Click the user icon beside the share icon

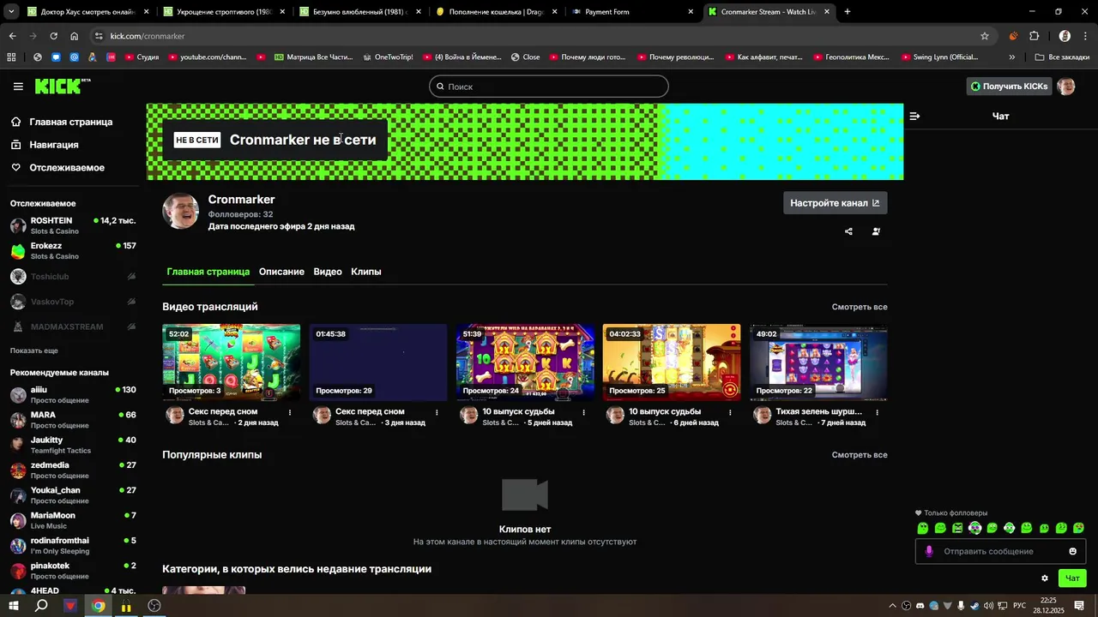pos(876,231)
